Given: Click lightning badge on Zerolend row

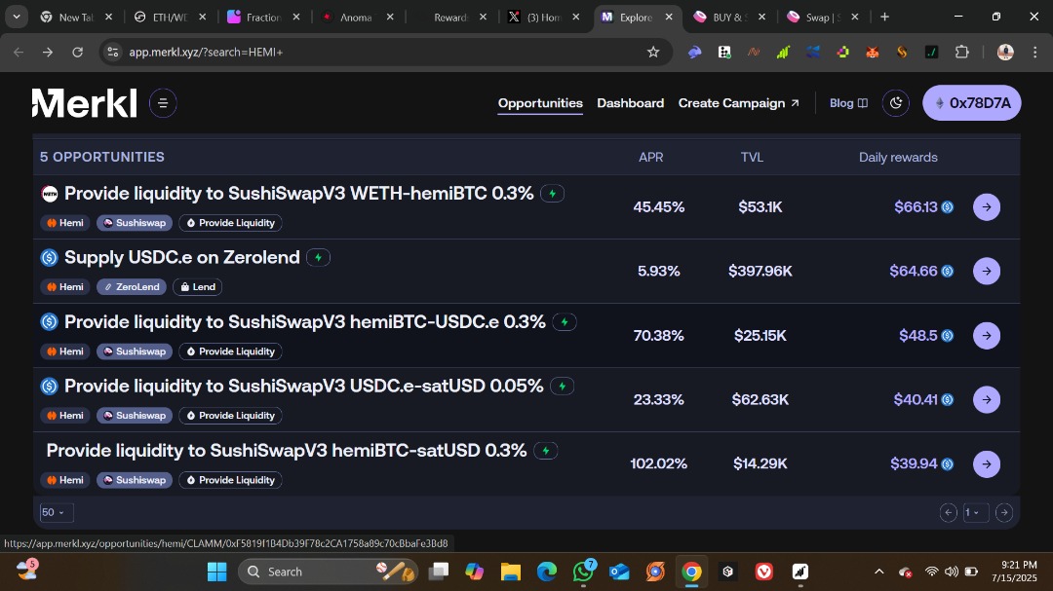Looking at the screenshot, I should [x=318, y=258].
